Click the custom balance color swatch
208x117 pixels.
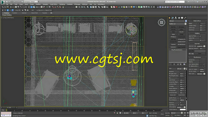(x=183, y=110)
